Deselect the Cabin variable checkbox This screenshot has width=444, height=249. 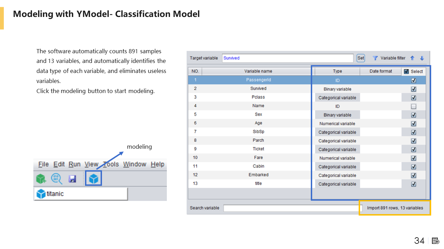pos(413,167)
